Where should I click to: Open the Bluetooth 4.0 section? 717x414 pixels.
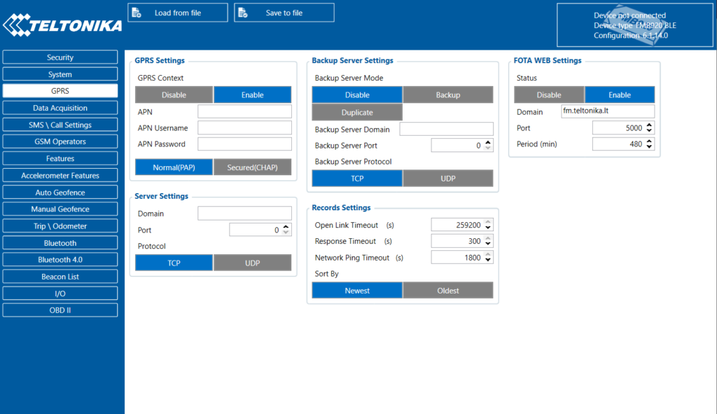pyautogui.click(x=60, y=259)
